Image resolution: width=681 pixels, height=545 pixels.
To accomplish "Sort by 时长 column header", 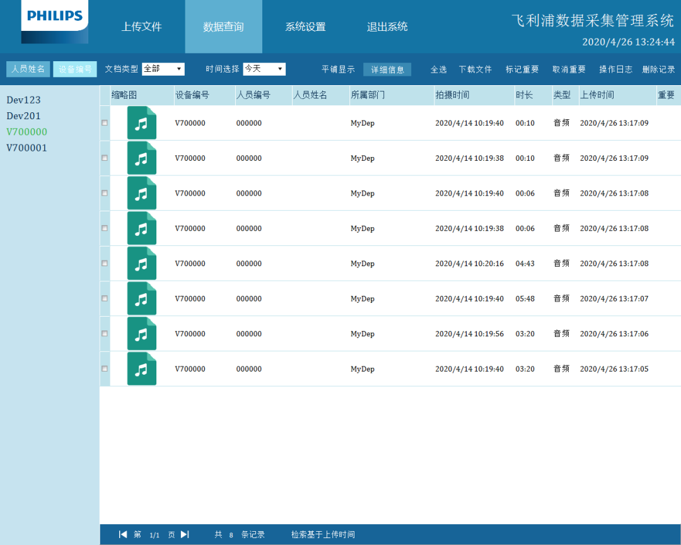I will pyautogui.click(x=533, y=95).
